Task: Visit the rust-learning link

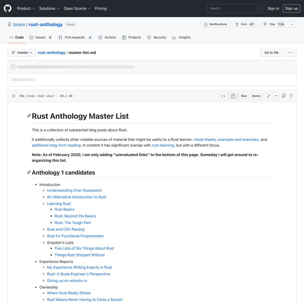Action: [163, 145]
